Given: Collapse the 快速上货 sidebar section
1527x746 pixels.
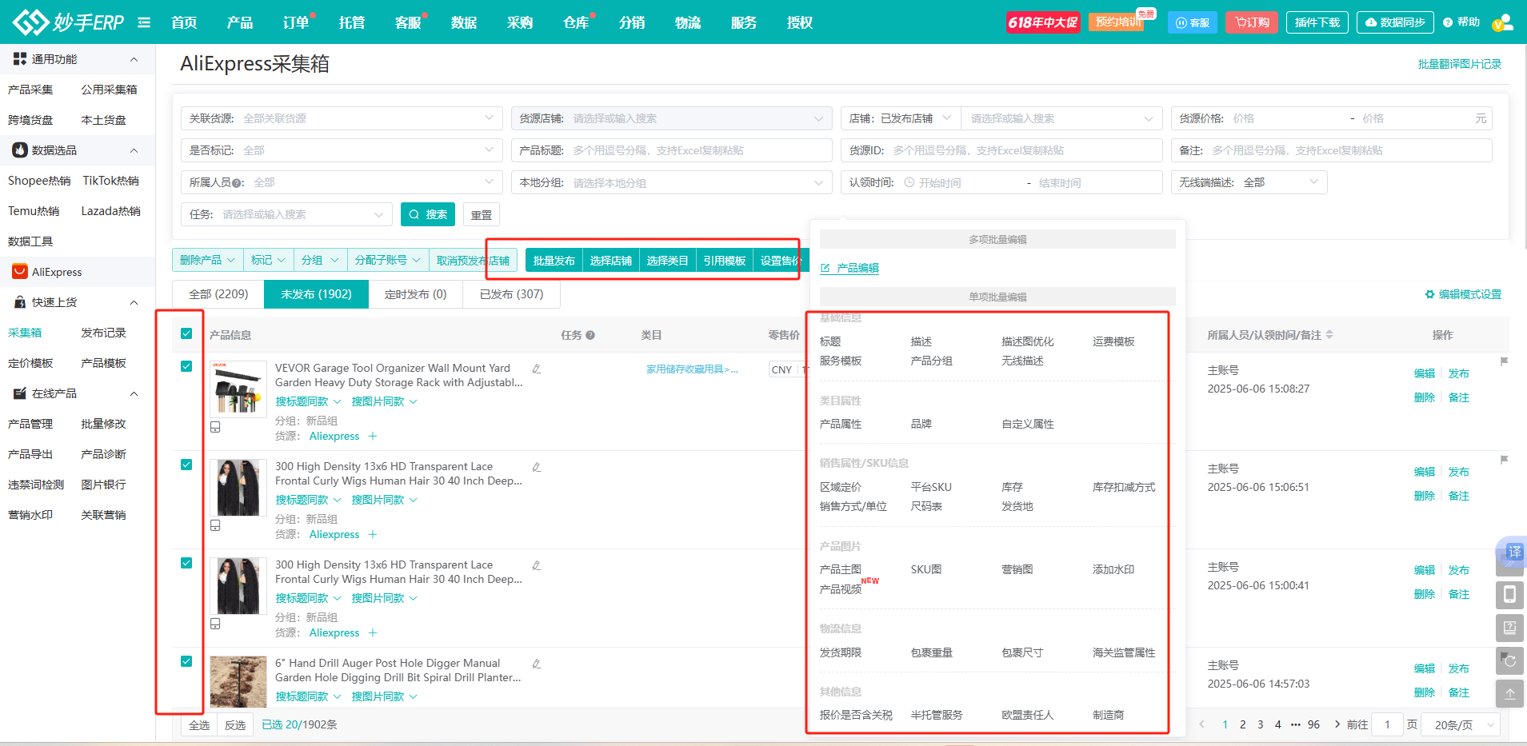Looking at the screenshot, I should pyautogui.click(x=134, y=302).
